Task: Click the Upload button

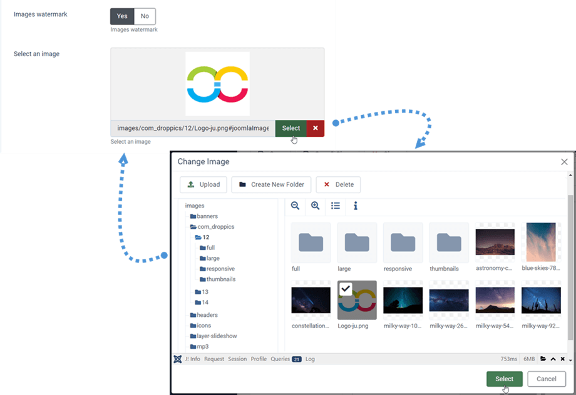Action: (203, 184)
